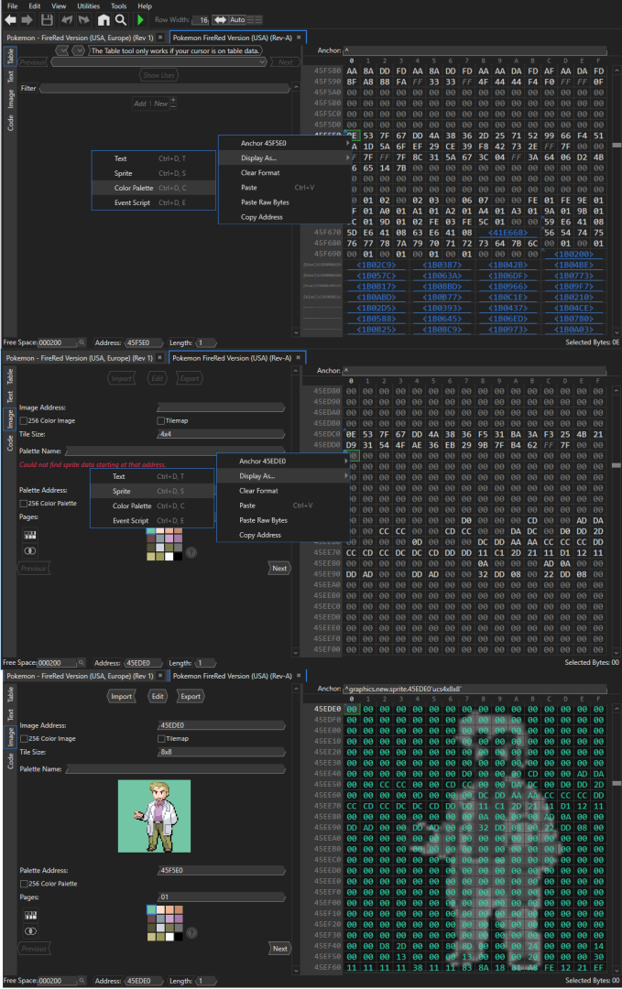Click Export button in bottom panel

(x=190, y=696)
